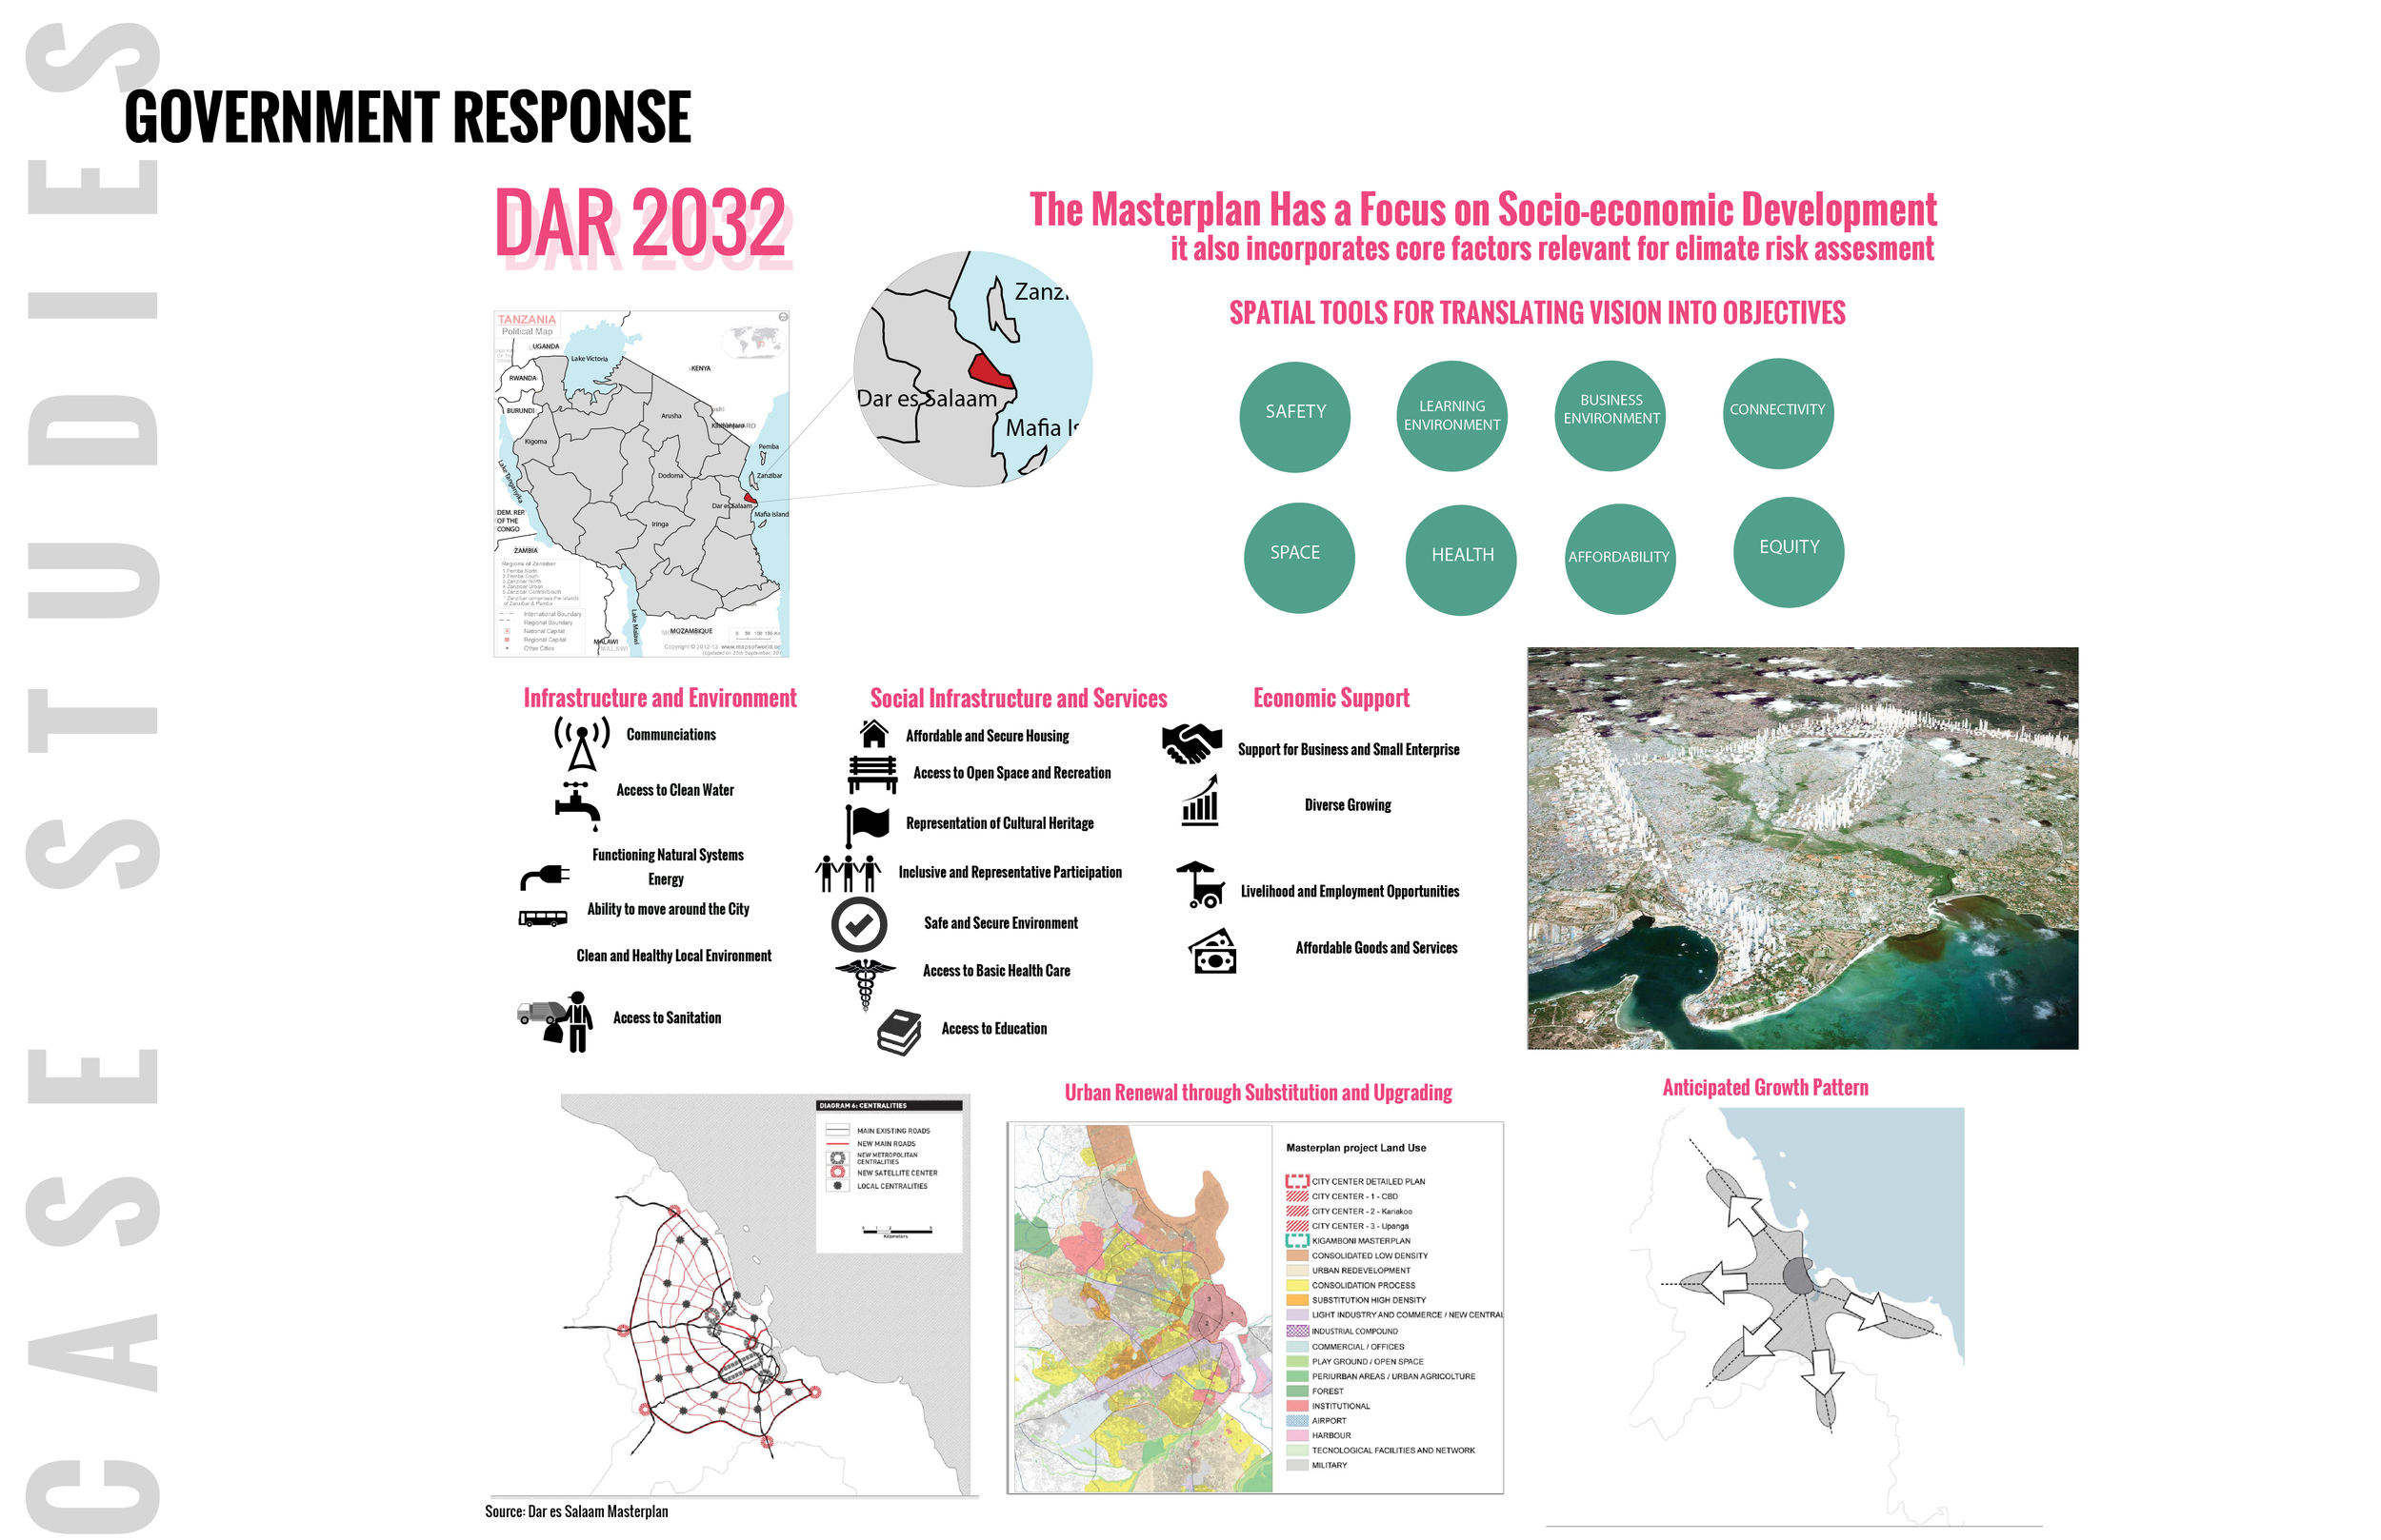Click the FOREST color swatch in legend
Image resolution: width=2381 pixels, height=1540 pixels.
[x=1297, y=1392]
